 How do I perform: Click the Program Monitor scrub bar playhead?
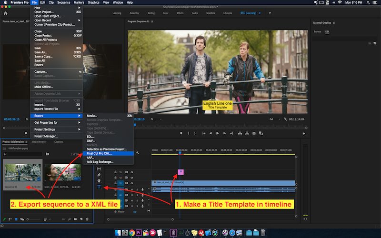coord(135,125)
